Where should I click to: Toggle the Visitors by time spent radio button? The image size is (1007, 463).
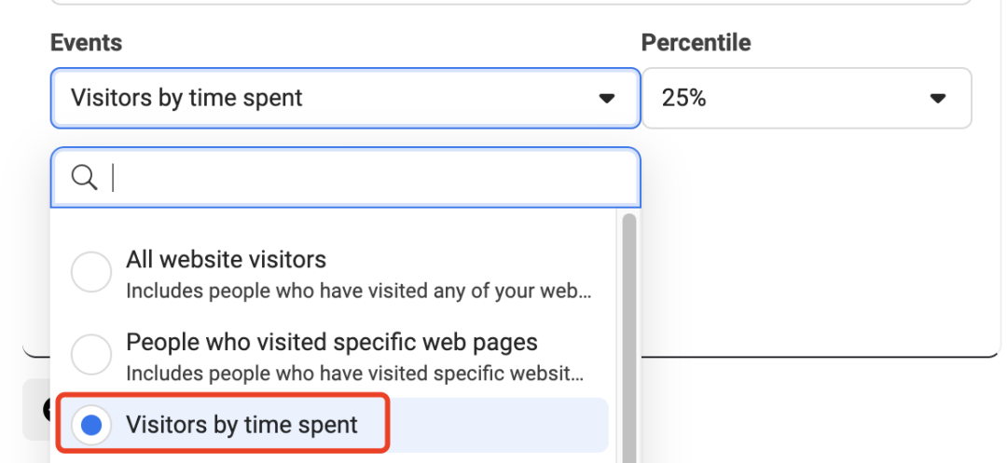(91, 426)
